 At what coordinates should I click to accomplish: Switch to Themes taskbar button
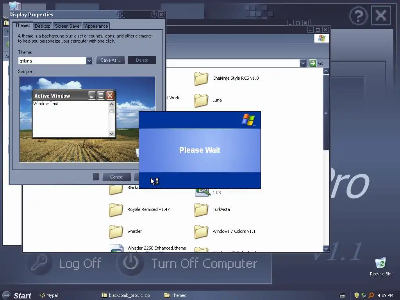pos(175,295)
